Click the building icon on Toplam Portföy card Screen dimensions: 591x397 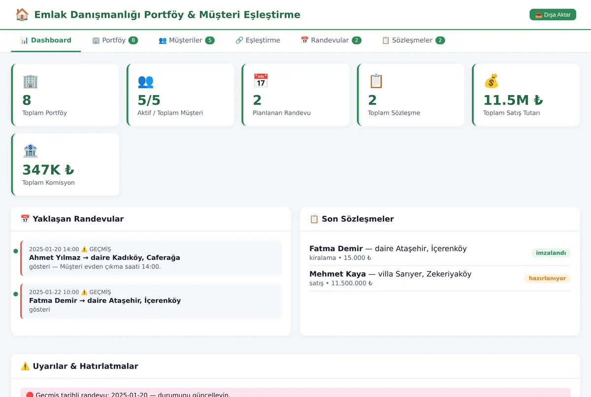pos(30,81)
